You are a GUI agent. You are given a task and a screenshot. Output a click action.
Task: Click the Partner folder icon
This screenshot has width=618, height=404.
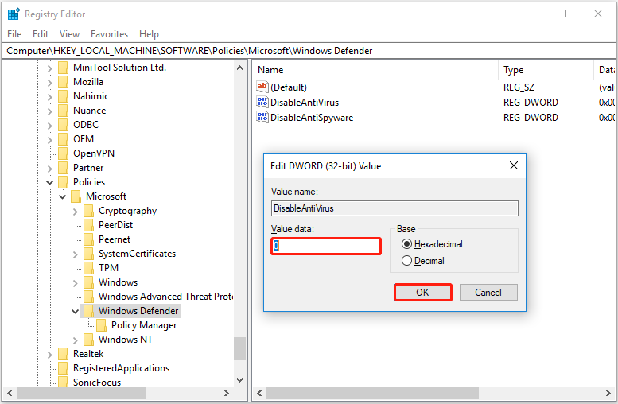point(63,168)
